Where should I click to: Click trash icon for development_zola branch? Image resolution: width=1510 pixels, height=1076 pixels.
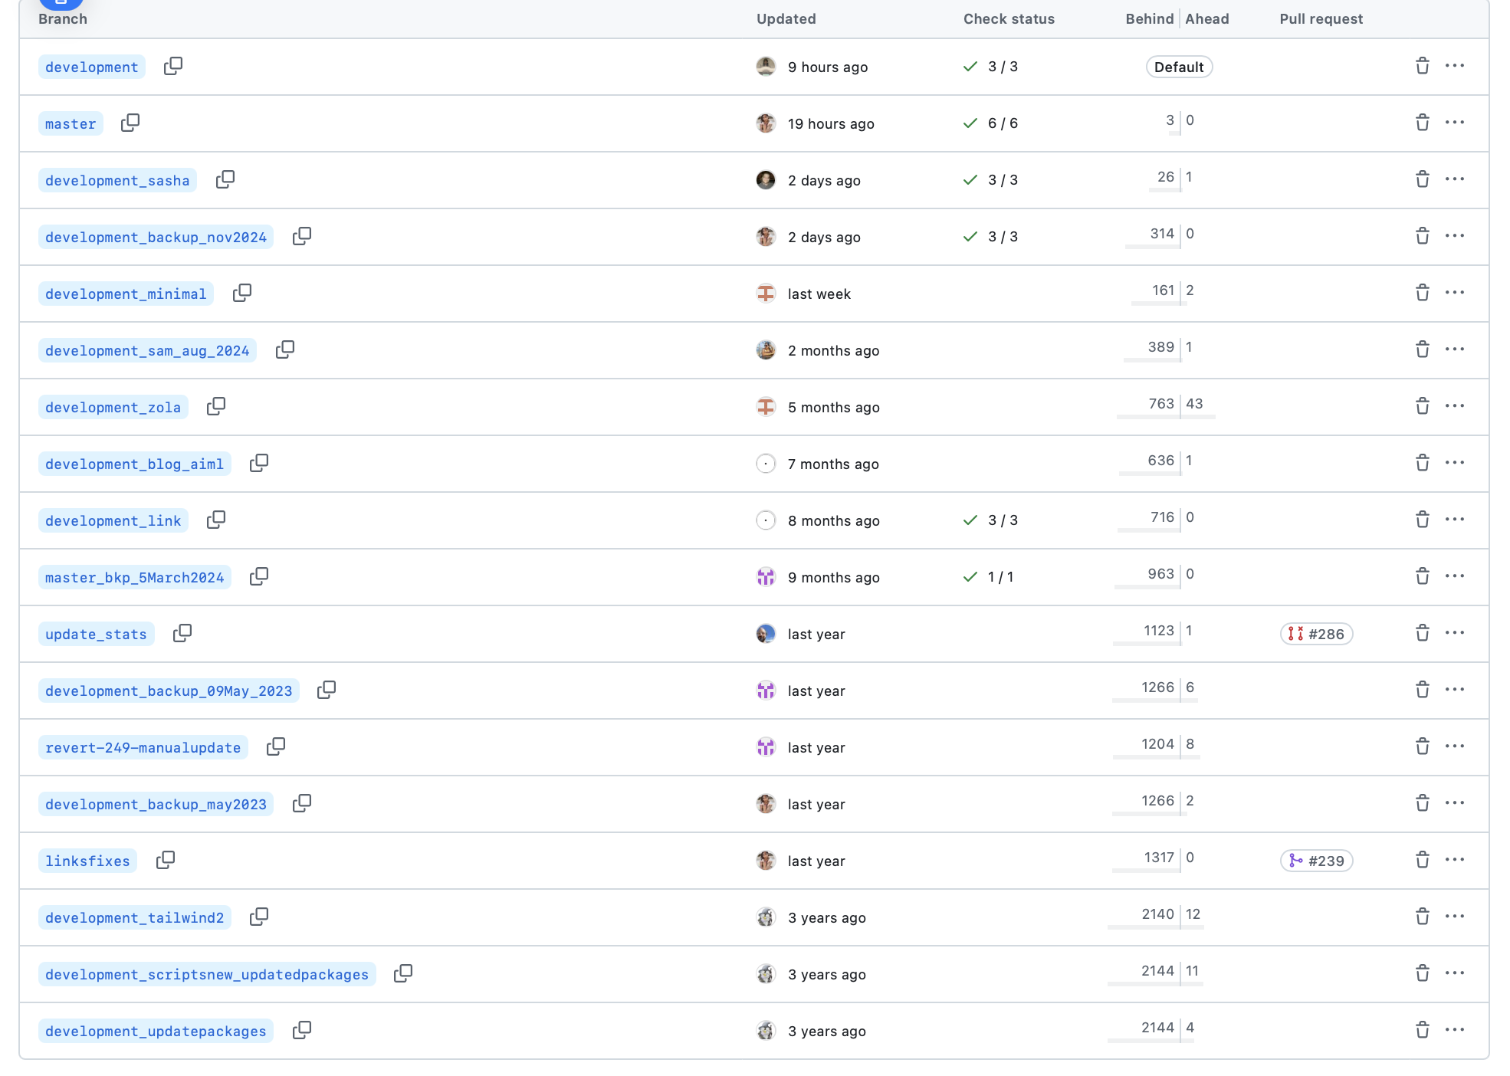click(1422, 406)
